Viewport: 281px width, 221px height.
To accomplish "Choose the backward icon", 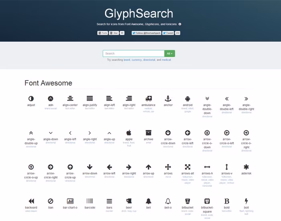I will 31,201.
